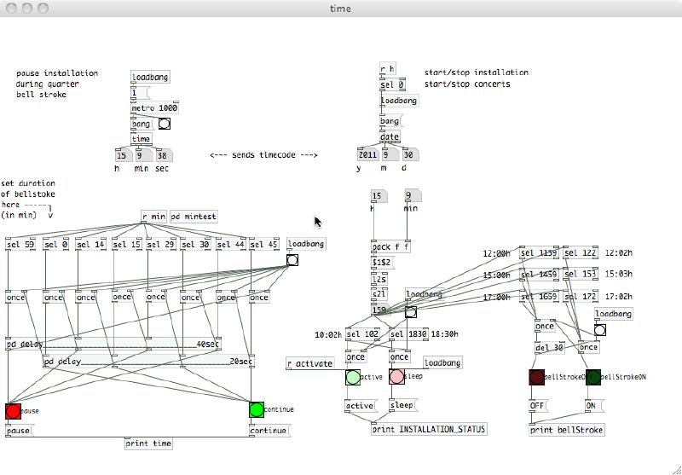
Task: Click the "pause" message box
Action: (x=20, y=431)
